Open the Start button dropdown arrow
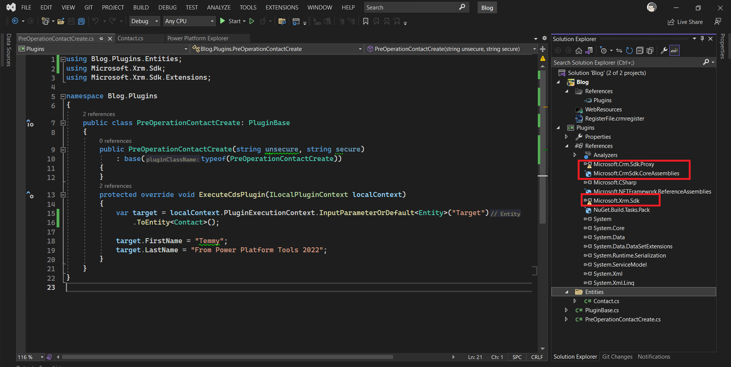 click(x=244, y=21)
